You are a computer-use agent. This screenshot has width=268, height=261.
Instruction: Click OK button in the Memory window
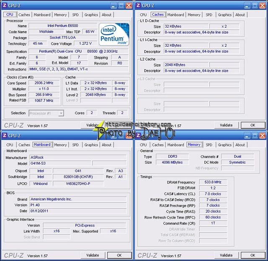253,255
